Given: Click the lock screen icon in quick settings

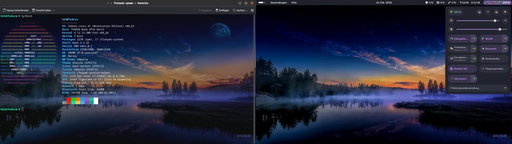Looking at the screenshot, I should coord(496,12).
